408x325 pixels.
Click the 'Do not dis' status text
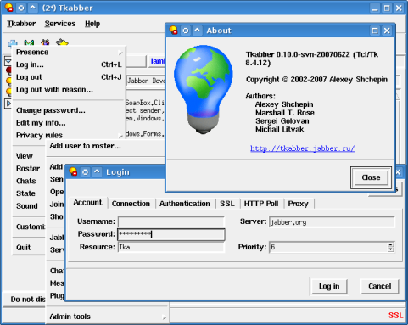28,299
